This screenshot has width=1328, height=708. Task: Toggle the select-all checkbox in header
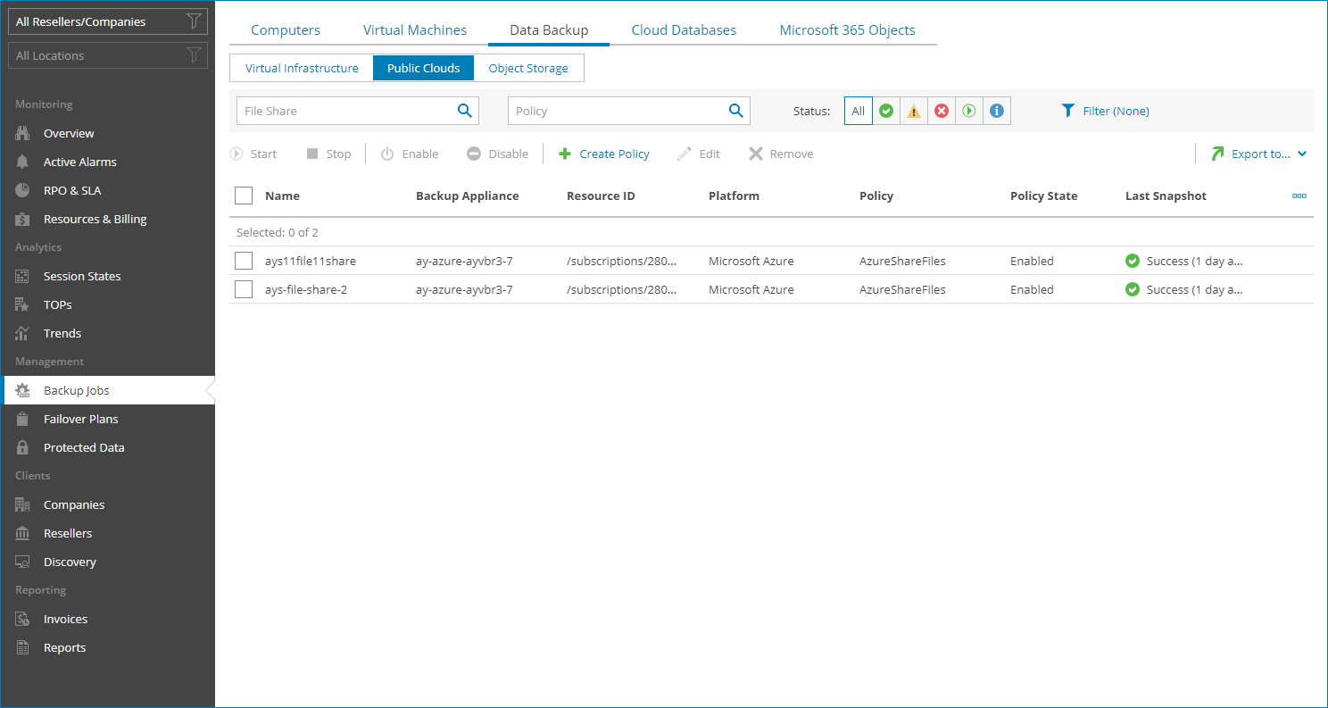pyautogui.click(x=244, y=196)
